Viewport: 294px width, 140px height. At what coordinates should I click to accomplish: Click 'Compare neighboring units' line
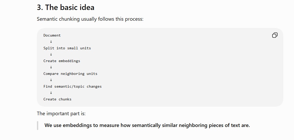pyautogui.click(x=70, y=74)
